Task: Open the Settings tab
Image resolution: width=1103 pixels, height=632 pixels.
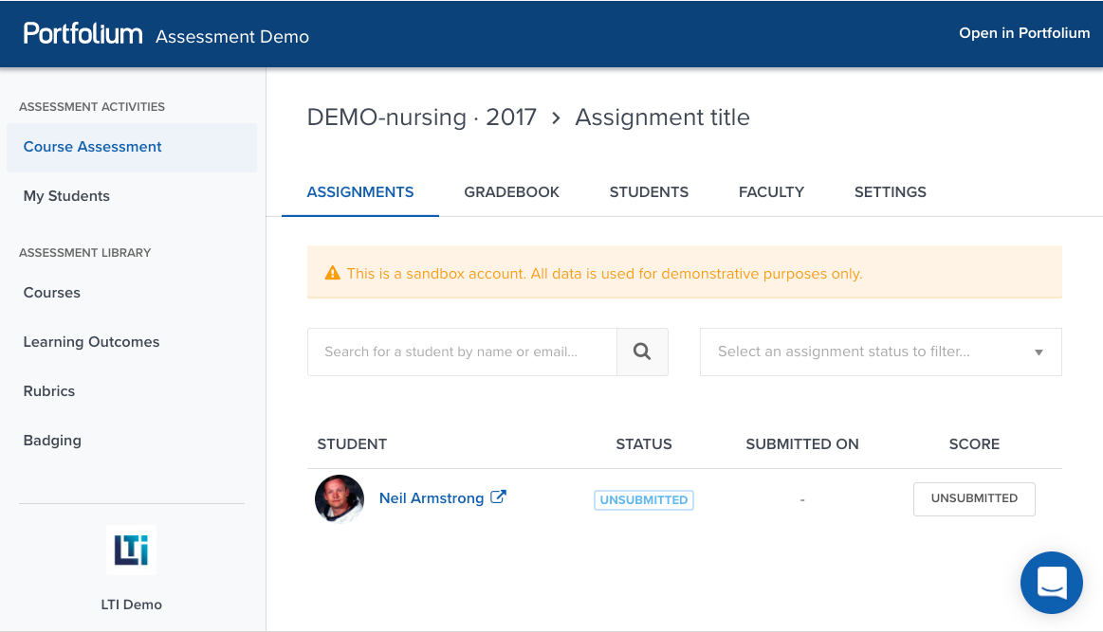Action: [890, 191]
